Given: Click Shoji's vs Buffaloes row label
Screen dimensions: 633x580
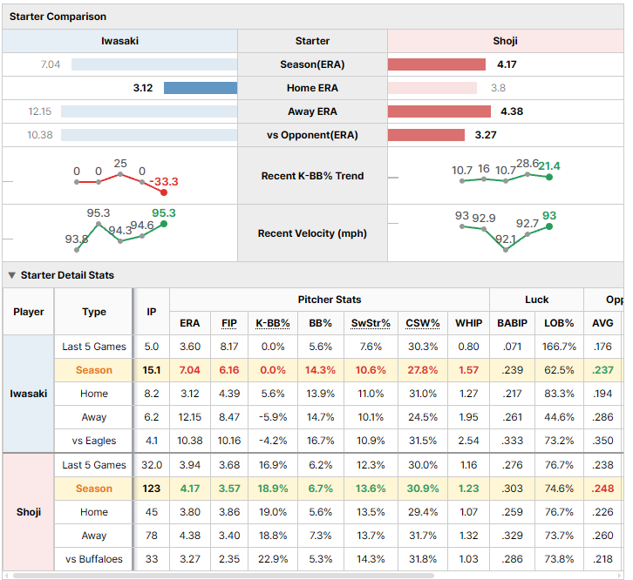Looking at the screenshot, I should [93, 559].
